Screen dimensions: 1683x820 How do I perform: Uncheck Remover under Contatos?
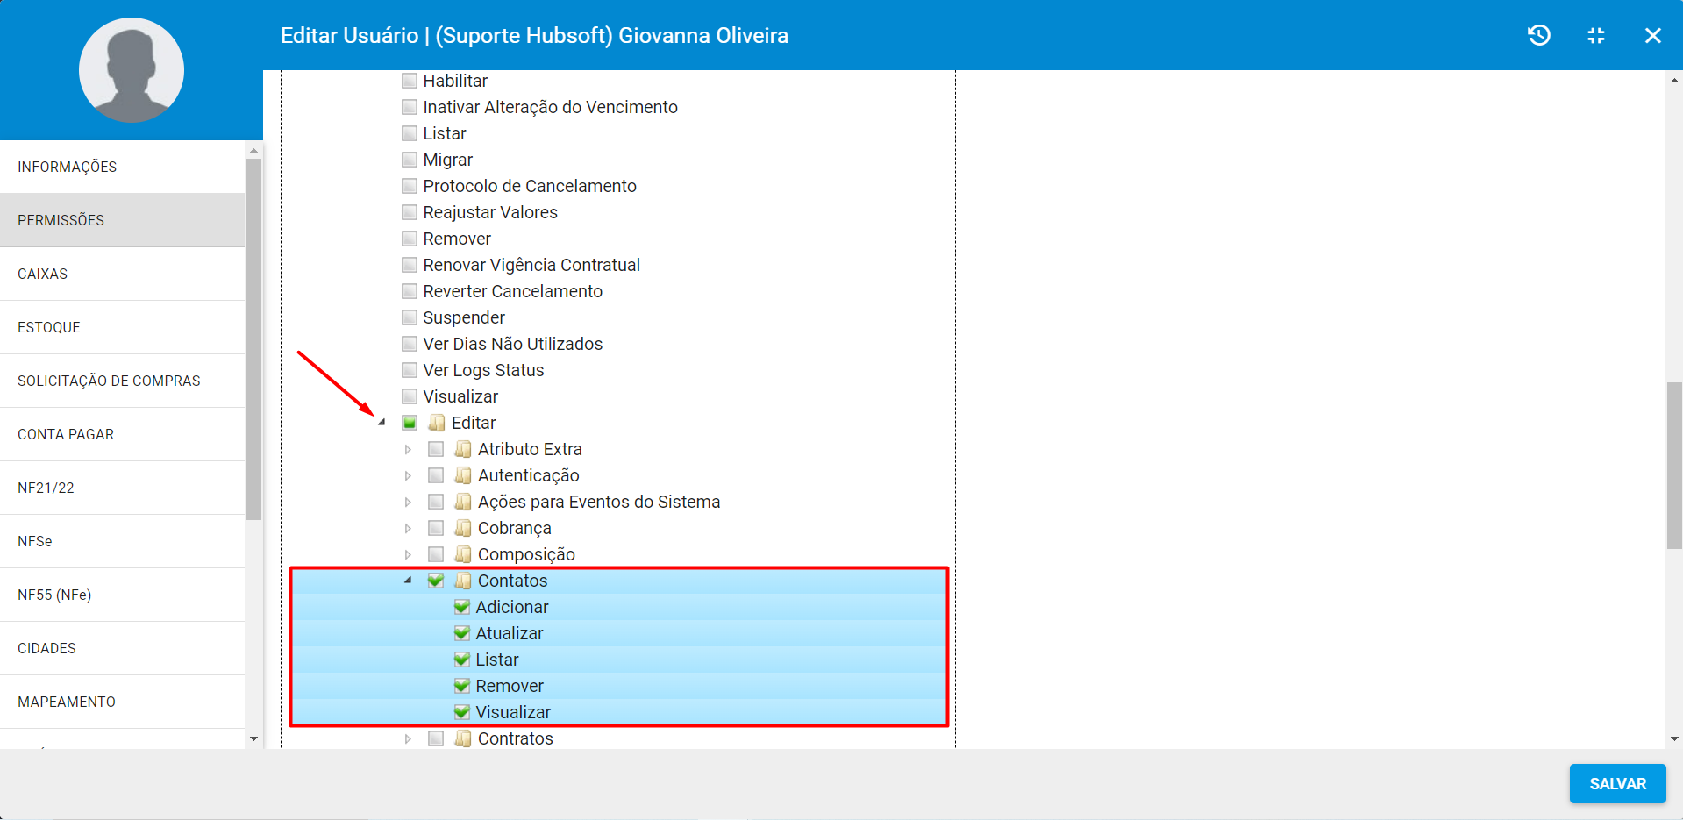click(x=462, y=686)
